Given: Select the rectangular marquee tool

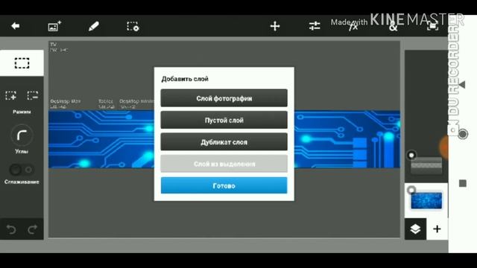Looking at the screenshot, I should tap(22, 63).
